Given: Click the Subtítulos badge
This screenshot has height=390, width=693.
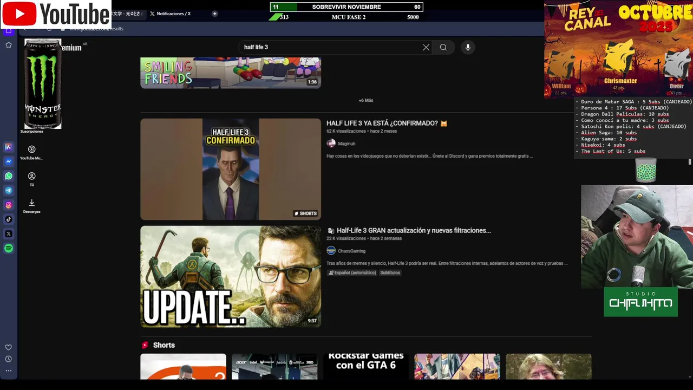Looking at the screenshot, I should (390, 273).
